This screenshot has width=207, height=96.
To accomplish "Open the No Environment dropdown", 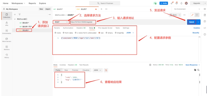I will [x=187, y=9].
